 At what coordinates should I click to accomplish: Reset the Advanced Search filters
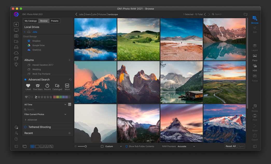click(x=70, y=79)
